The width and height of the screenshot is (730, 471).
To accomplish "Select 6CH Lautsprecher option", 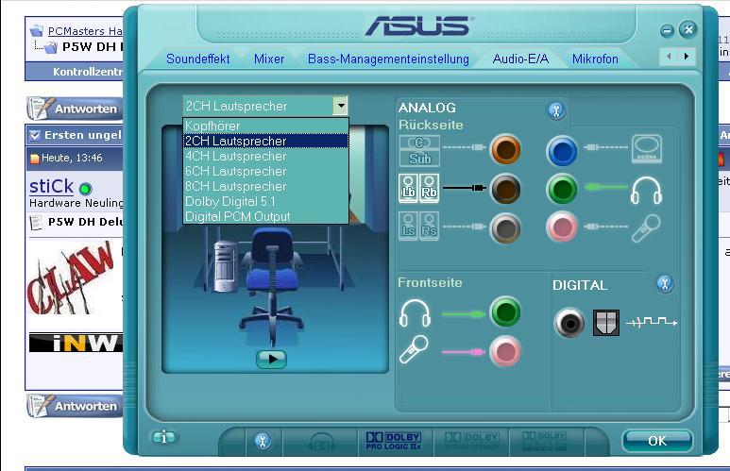I will point(265,171).
